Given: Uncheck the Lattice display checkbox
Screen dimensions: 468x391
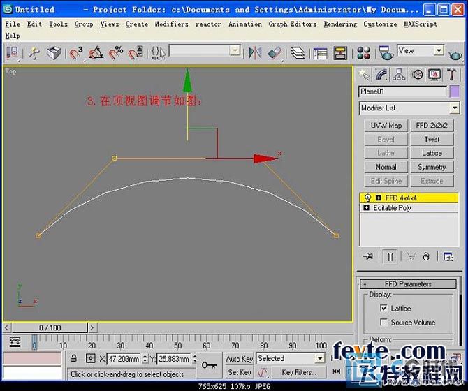Looking at the screenshot, I should 383,308.
